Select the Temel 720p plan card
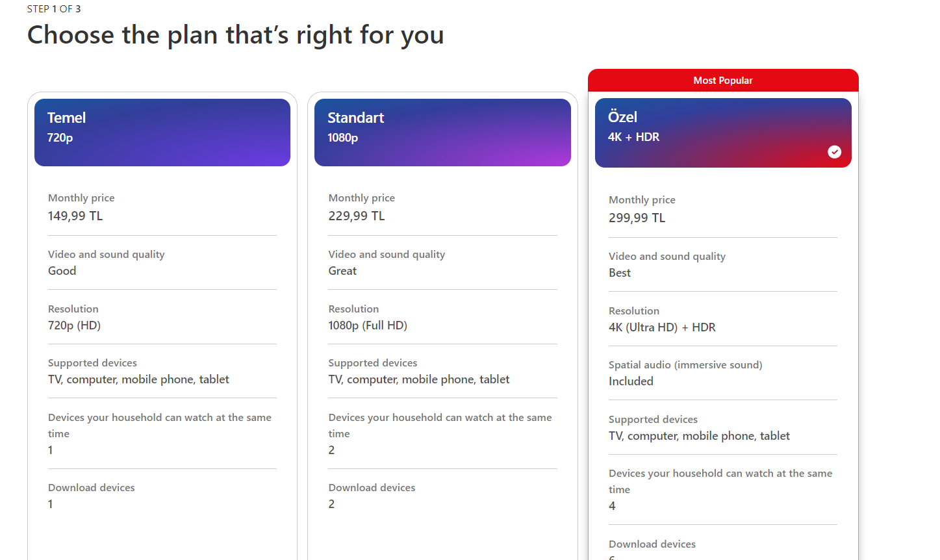 pos(162,133)
